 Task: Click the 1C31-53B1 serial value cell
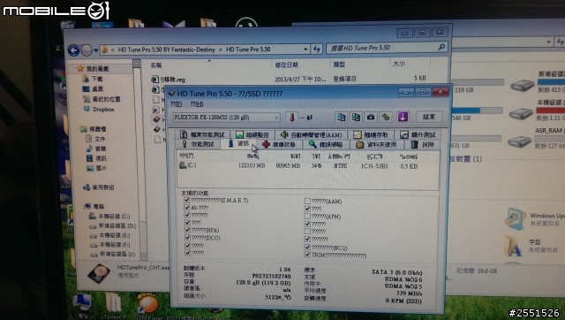[x=374, y=166]
